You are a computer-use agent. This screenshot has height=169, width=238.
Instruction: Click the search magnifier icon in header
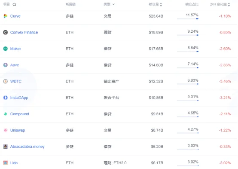pyautogui.click(x=14, y=4)
